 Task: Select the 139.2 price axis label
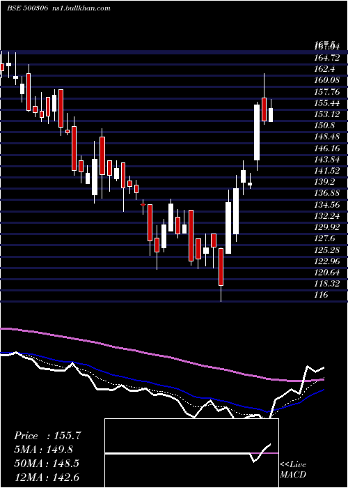pos(324,182)
